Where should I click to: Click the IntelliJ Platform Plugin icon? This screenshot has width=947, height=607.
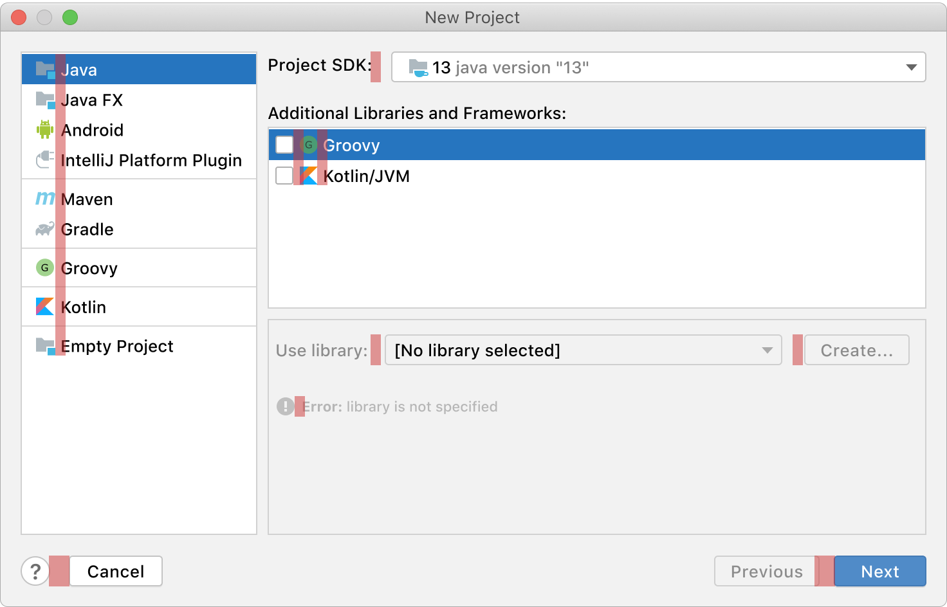(45, 159)
